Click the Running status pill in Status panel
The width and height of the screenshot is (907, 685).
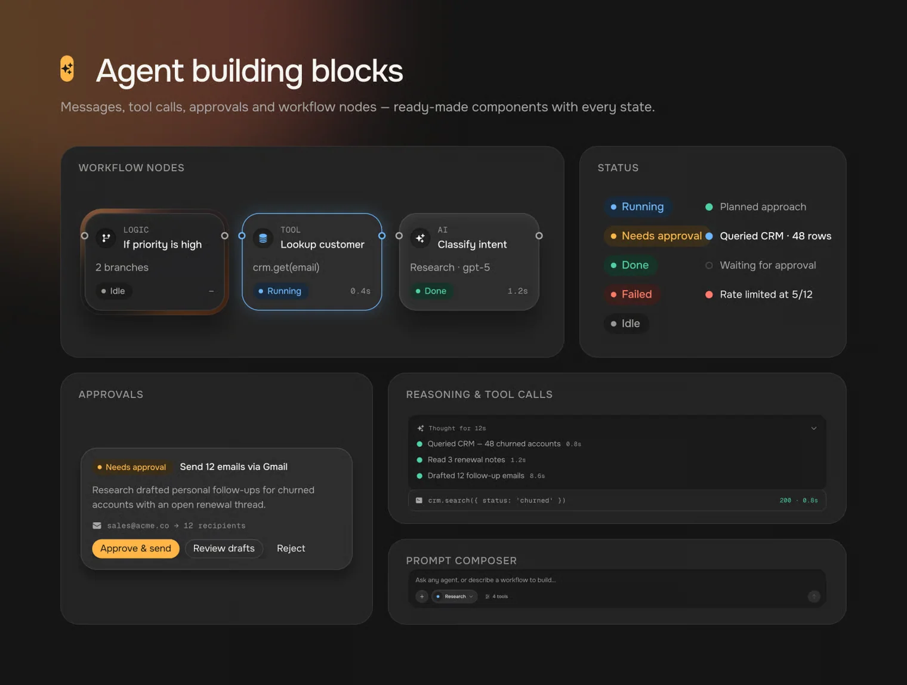click(637, 206)
